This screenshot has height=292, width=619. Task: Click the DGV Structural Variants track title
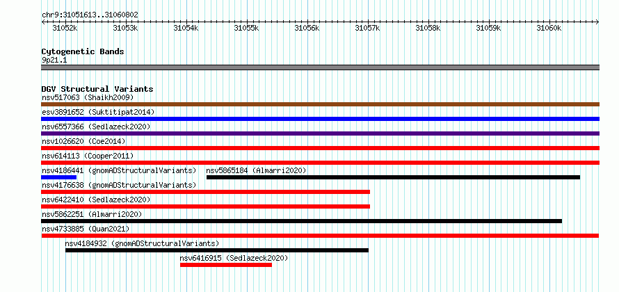(x=97, y=89)
